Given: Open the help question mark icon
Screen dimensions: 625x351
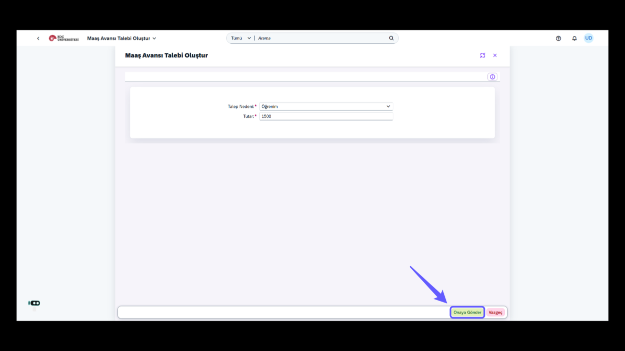Looking at the screenshot, I should (558, 38).
